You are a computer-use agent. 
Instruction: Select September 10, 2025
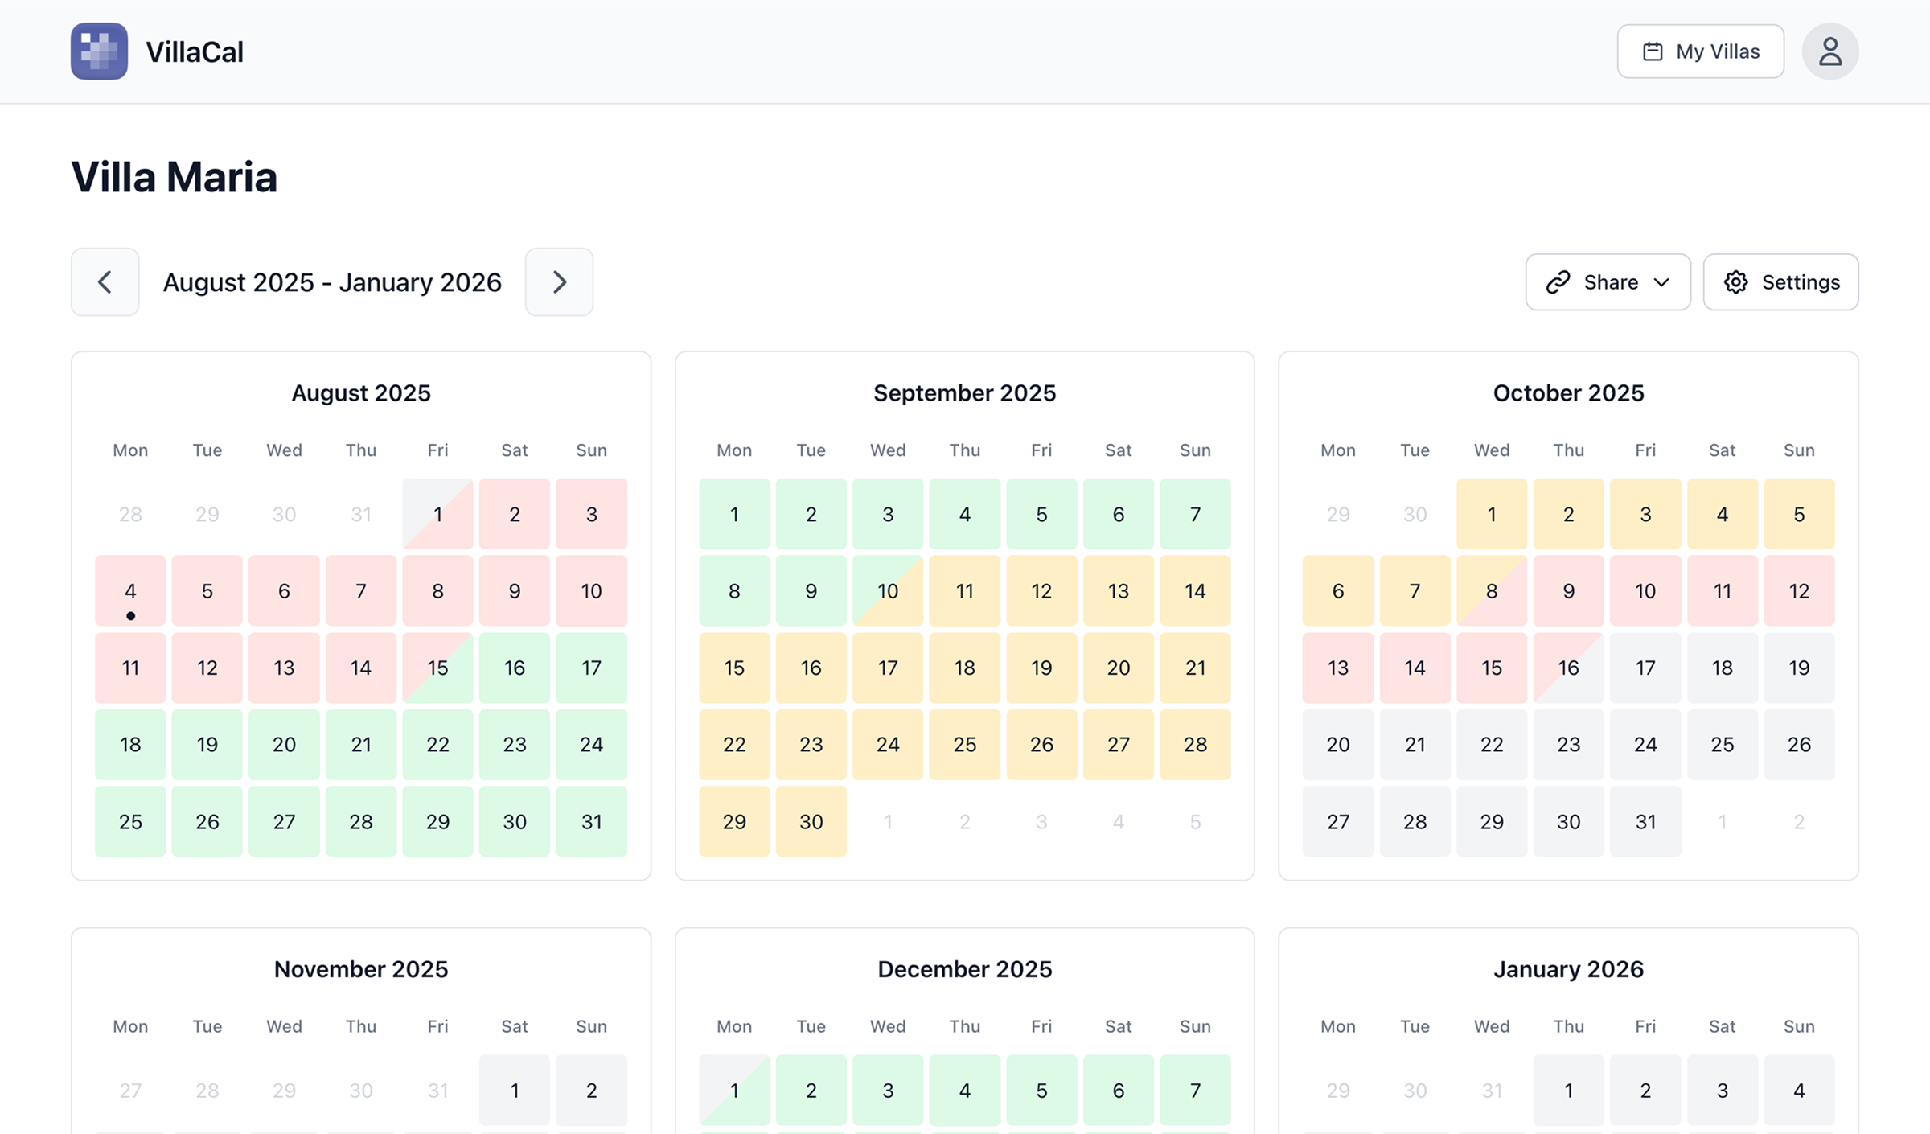point(888,591)
